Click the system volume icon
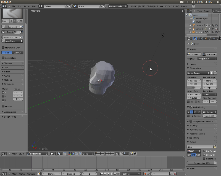The image size is (221, 176). click(x=194, y=2)
